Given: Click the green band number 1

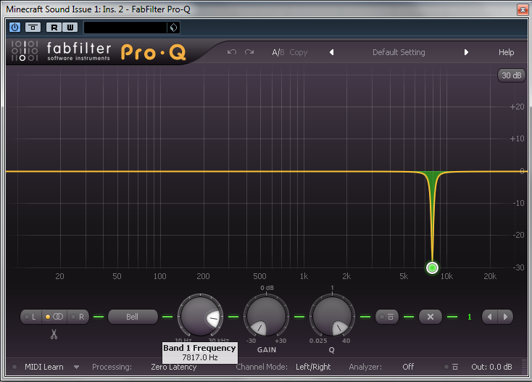Looking at the screenshot, I should [x=470, y=317].
